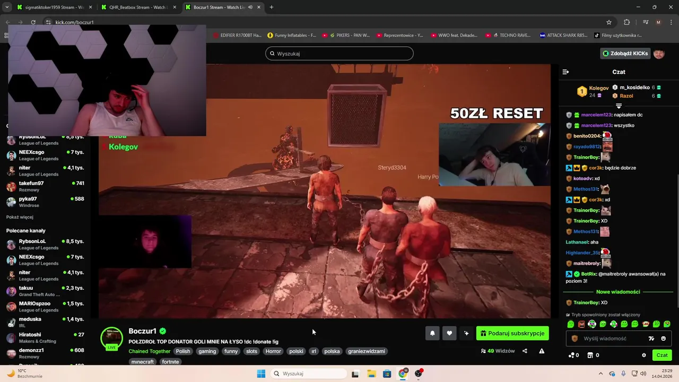The height and width of the screenshot is (382, 679).
Task: Reload the page
Action: click(33, 22)
